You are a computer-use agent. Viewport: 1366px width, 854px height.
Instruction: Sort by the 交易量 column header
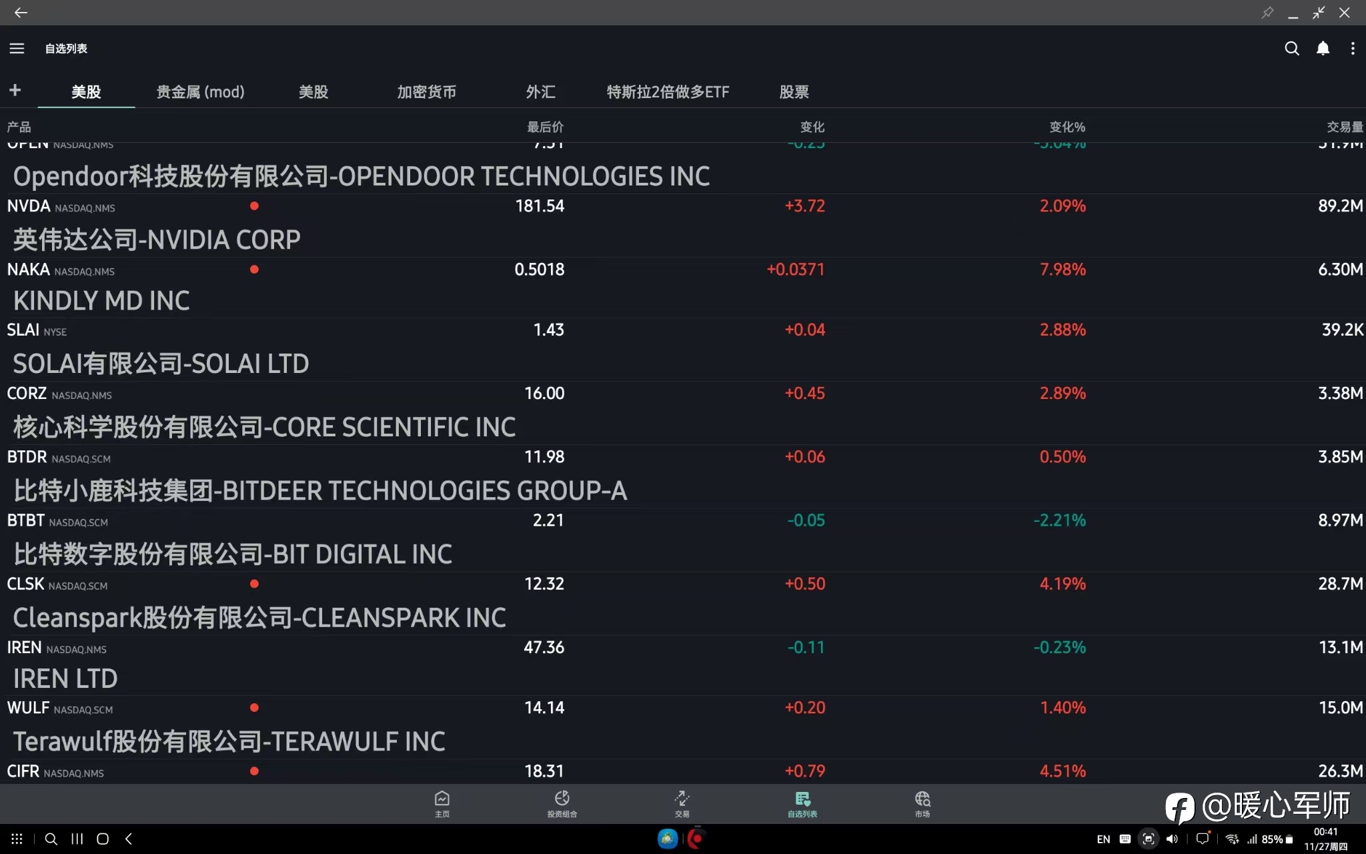coord(1344,127)
